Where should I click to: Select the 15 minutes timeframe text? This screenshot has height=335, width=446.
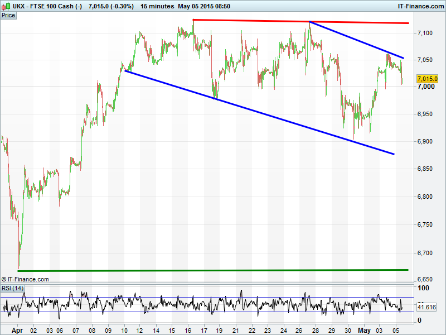pyautogui.click(x=157, y=6)
